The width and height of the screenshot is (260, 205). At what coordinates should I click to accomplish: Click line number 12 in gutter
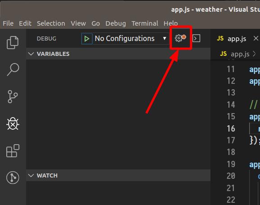point(231,81)
